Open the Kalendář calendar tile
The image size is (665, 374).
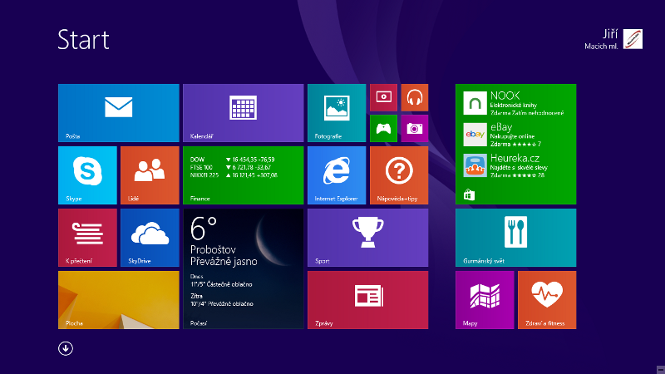click(x=243, y=112)
